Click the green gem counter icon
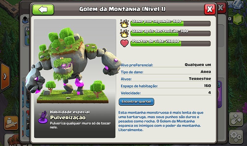This screenshot has height=146, width=247. tap(238, 19)
